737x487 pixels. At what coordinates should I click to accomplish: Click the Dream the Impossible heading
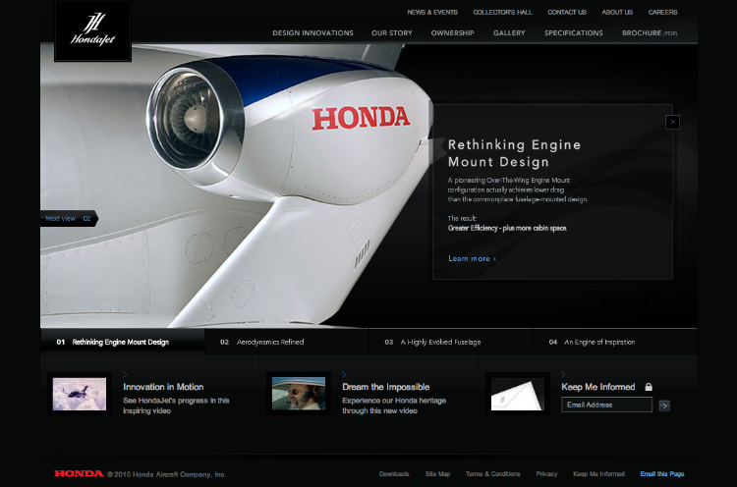point(386,387)
